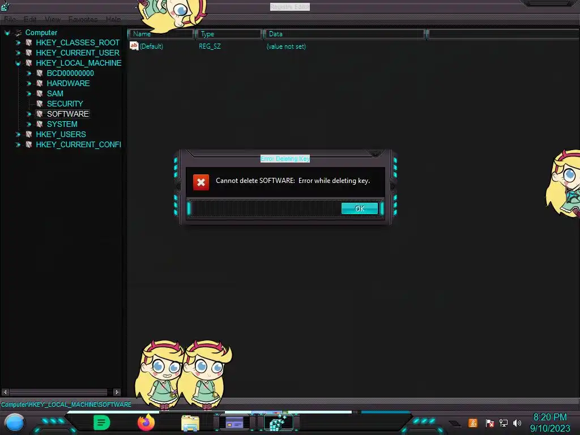Click the HKEY_USERS folder icon
The image size is (580, 435).
pos(29,134)
